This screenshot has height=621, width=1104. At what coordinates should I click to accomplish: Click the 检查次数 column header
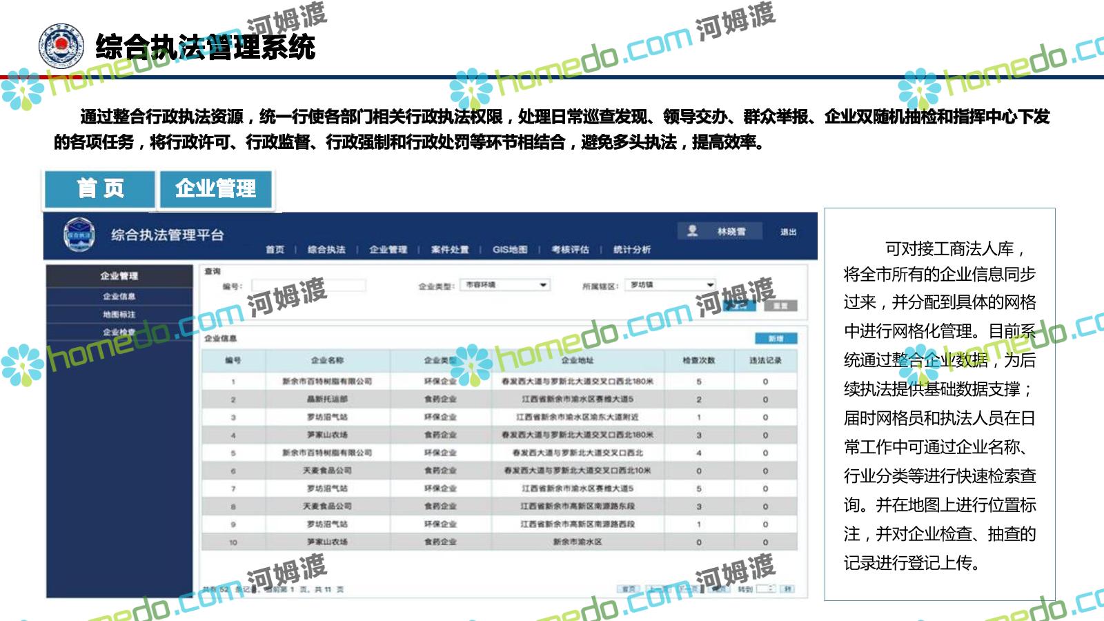[x=699, y=360]
